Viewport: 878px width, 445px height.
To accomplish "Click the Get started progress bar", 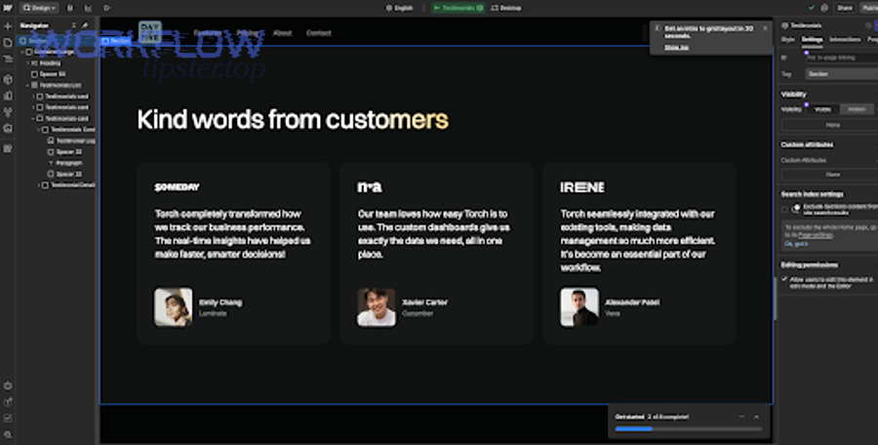I will (x=685, y=427).
